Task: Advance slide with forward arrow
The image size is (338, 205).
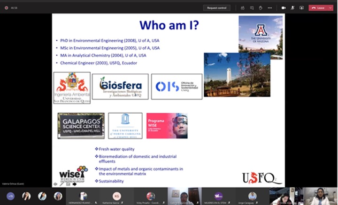Action: [74, 184]
